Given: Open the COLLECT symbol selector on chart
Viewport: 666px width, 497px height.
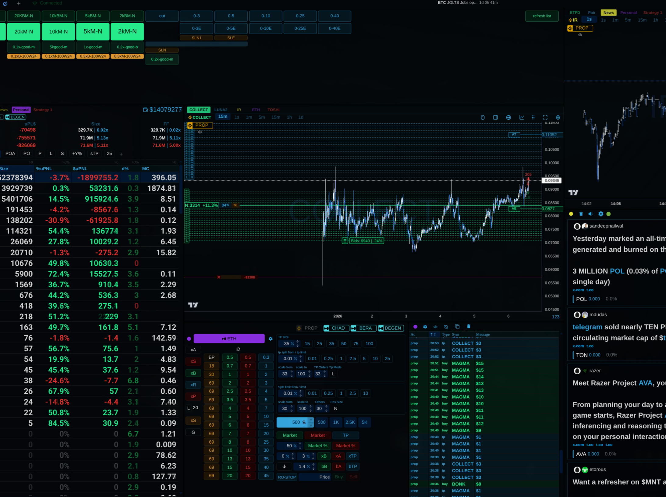Looking at the screenshot, I should pos(200,117).
